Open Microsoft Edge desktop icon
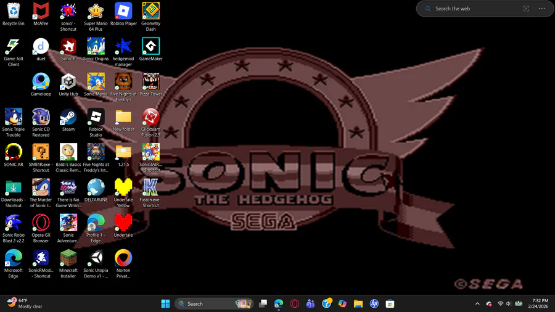 (14, 264)
